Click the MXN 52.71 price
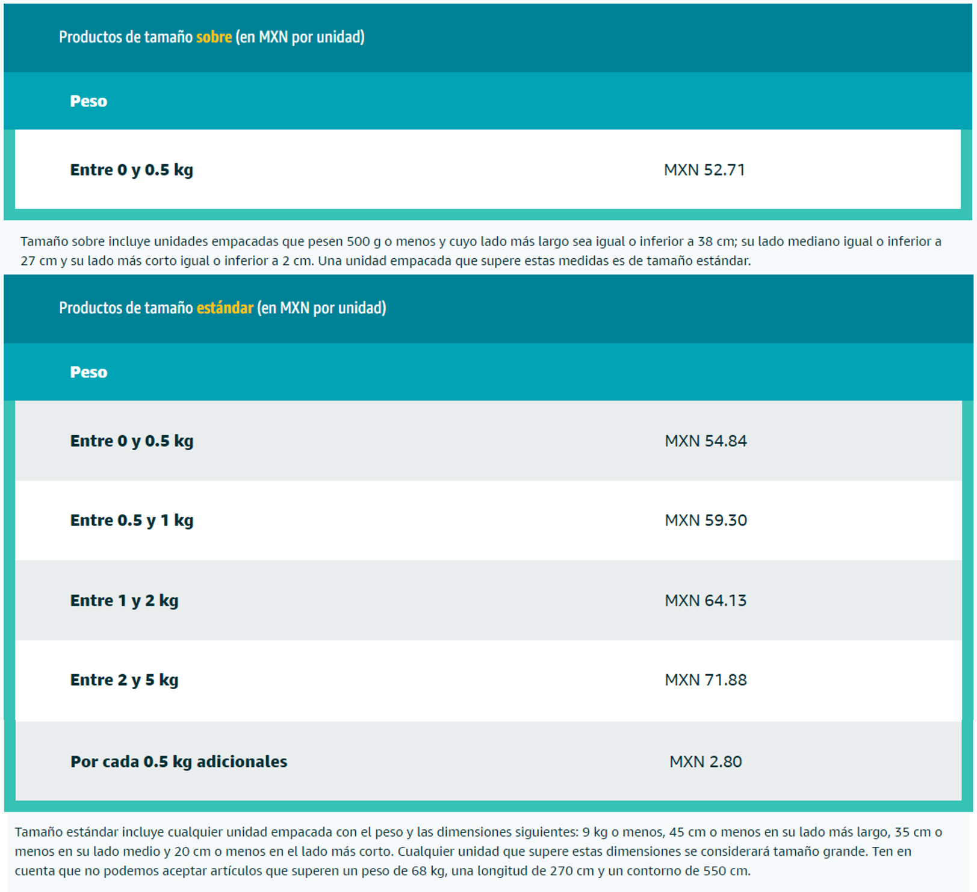This screenshot has height=892, width=977. click(704, 170)
